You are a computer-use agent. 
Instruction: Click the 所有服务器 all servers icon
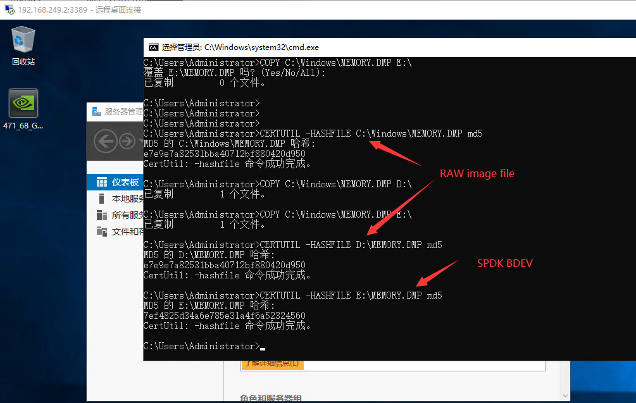(x=101, y=215)
